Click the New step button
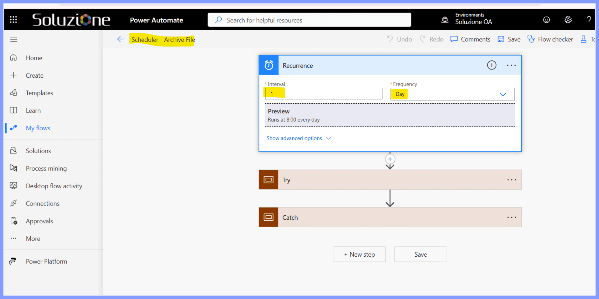 coord(359,254)
